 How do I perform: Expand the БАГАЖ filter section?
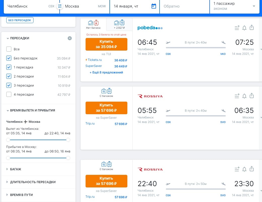tap(14, 169)
